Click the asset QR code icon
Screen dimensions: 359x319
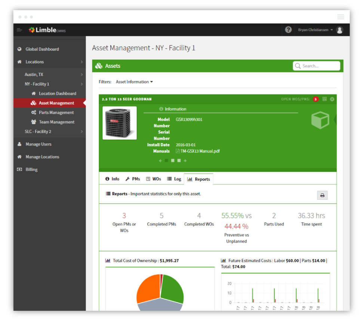[x=325, y=99]
